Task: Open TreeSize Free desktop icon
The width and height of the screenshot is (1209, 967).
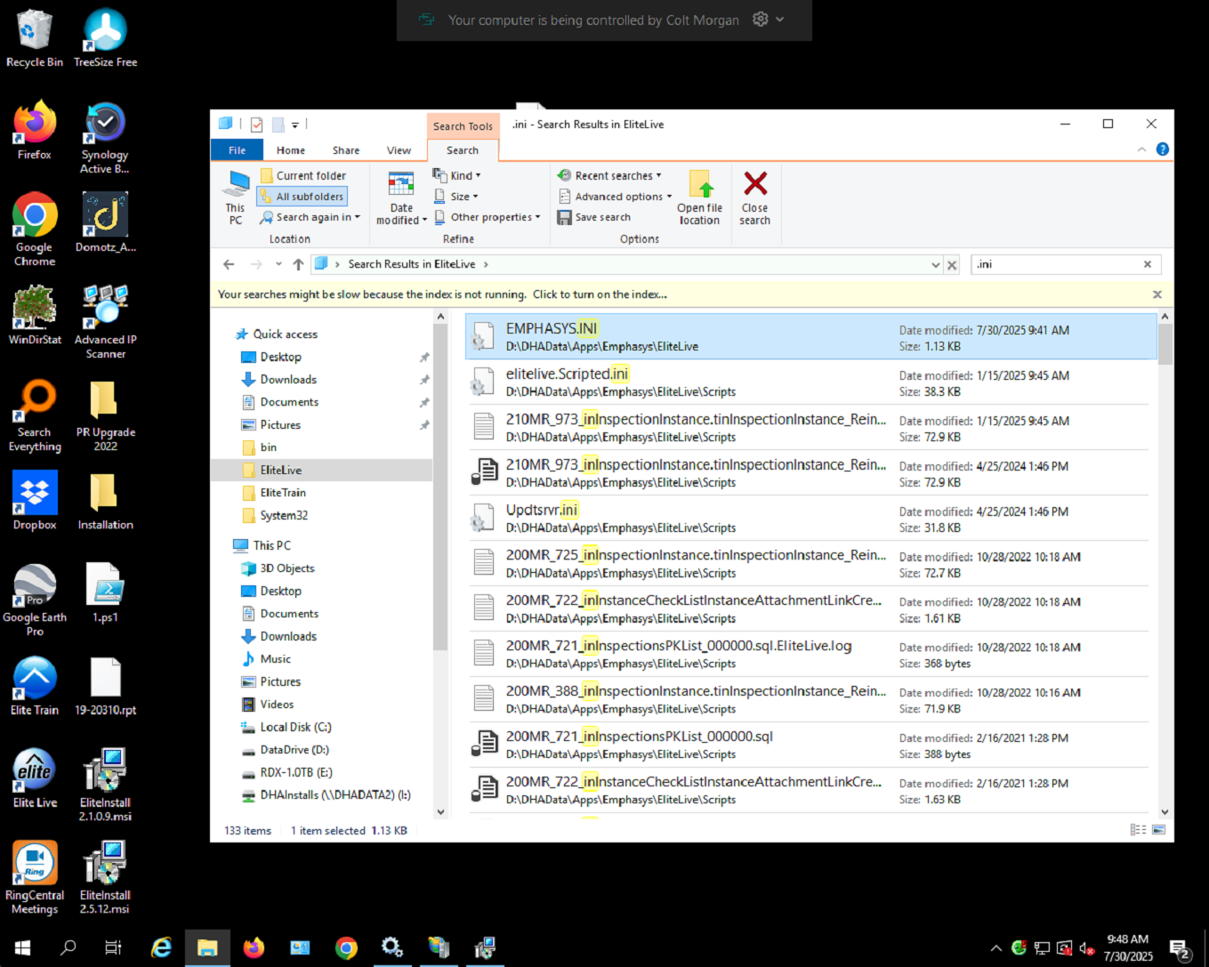Action: pyautogui.click(x=106, y=38)
